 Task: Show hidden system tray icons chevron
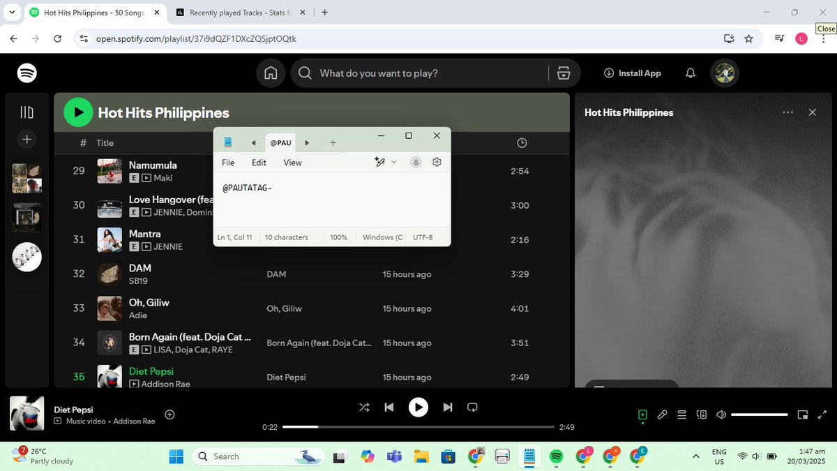click(x=696, y=456)
